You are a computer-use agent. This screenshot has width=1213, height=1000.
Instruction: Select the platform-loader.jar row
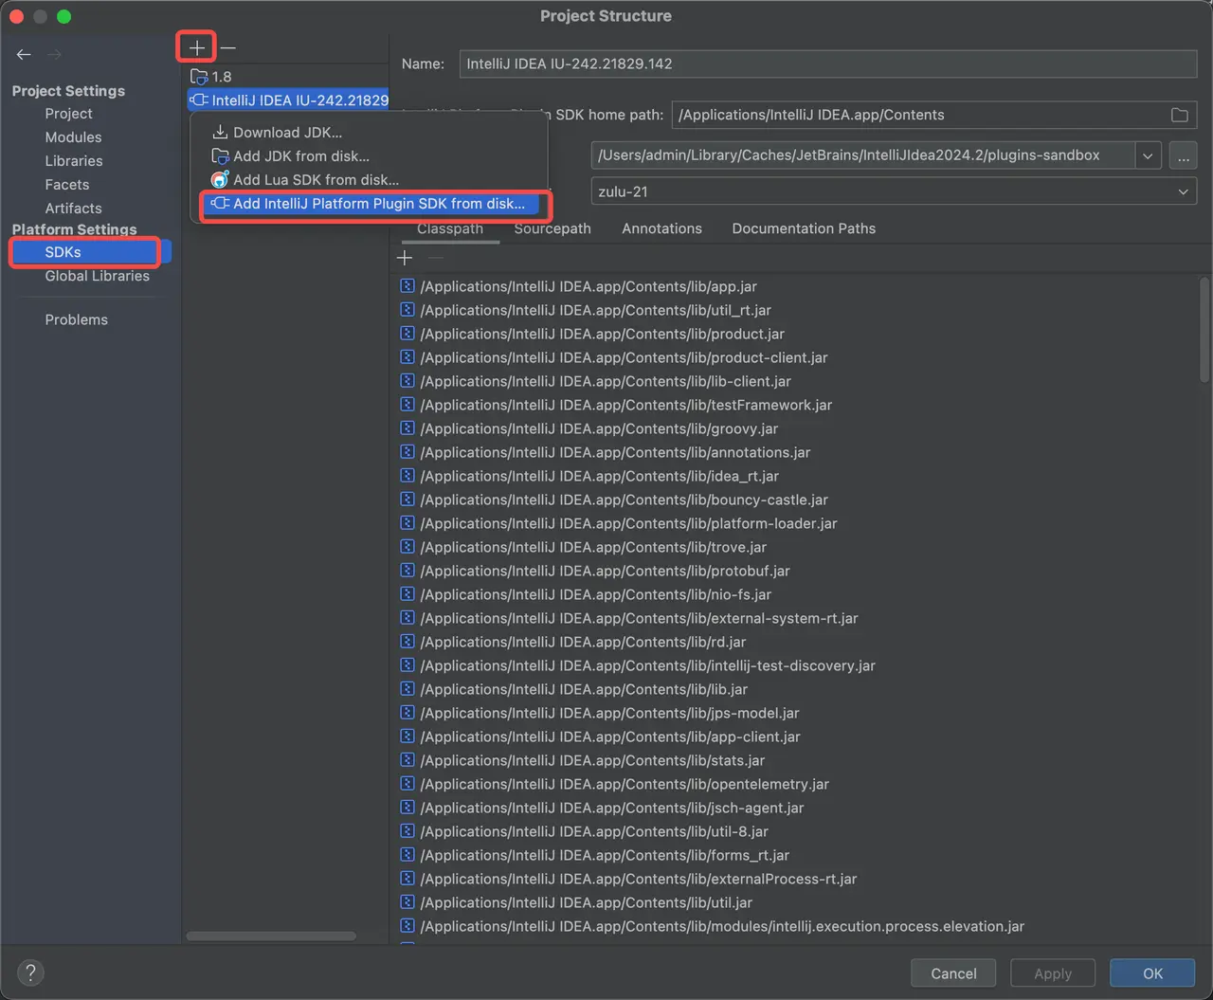796,523
